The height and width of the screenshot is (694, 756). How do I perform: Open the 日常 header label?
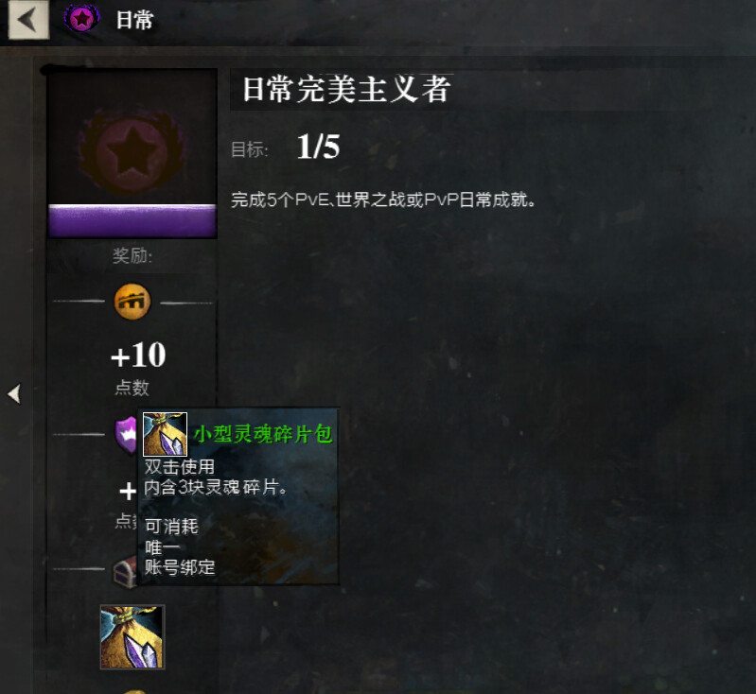click(x=134, y=20)
